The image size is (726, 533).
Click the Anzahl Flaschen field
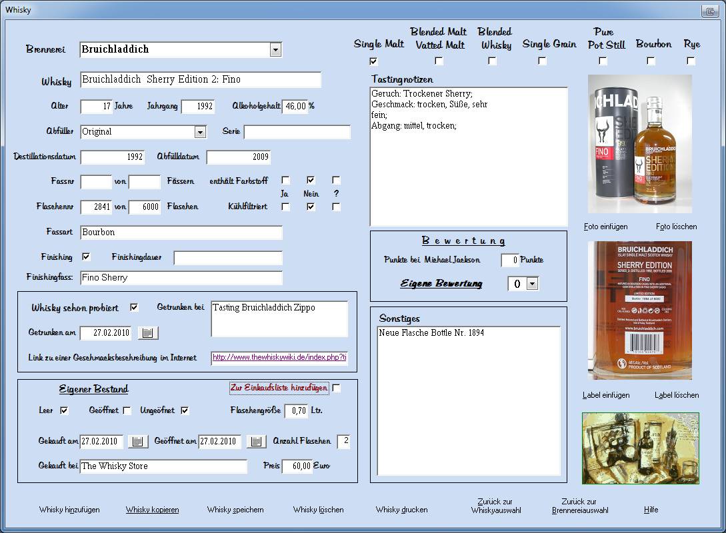click(343, 441)
